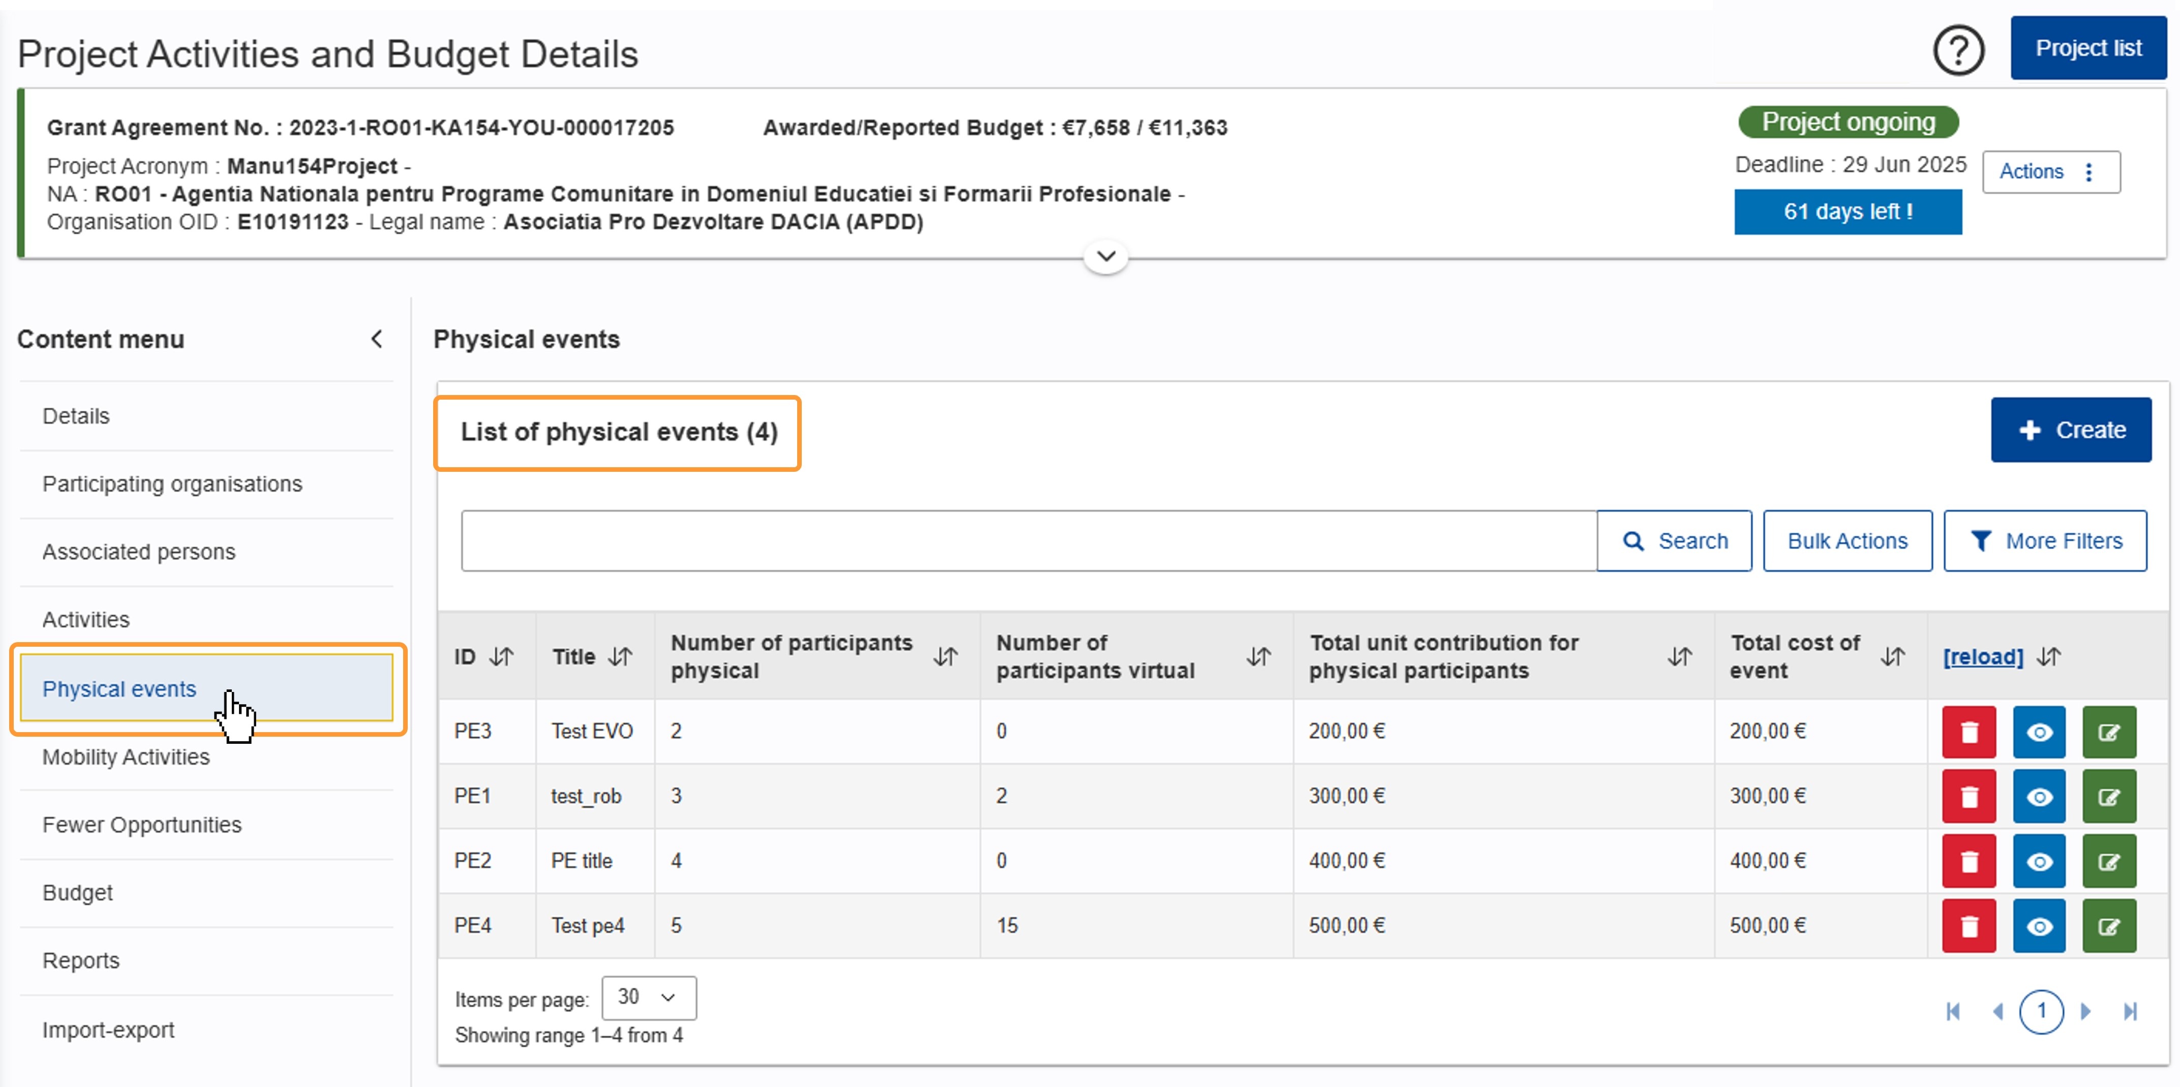View details of event PE1
The image size is (2180, 1087).
(x=2039, y=797)
